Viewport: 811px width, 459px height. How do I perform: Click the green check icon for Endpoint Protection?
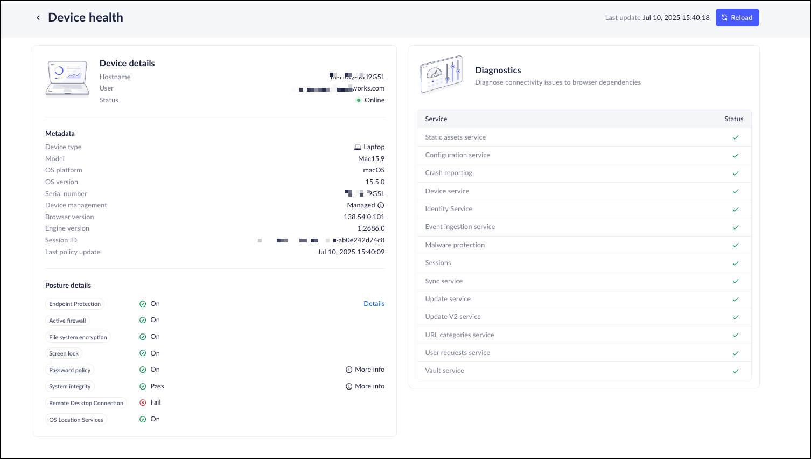click(143, 304)
